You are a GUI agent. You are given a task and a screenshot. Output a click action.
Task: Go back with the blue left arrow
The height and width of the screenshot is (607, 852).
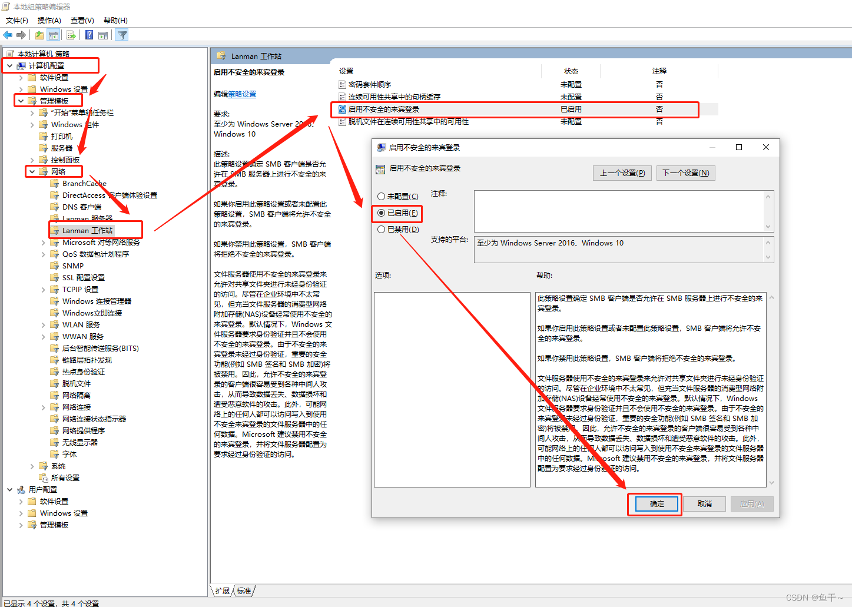point(8,35)
